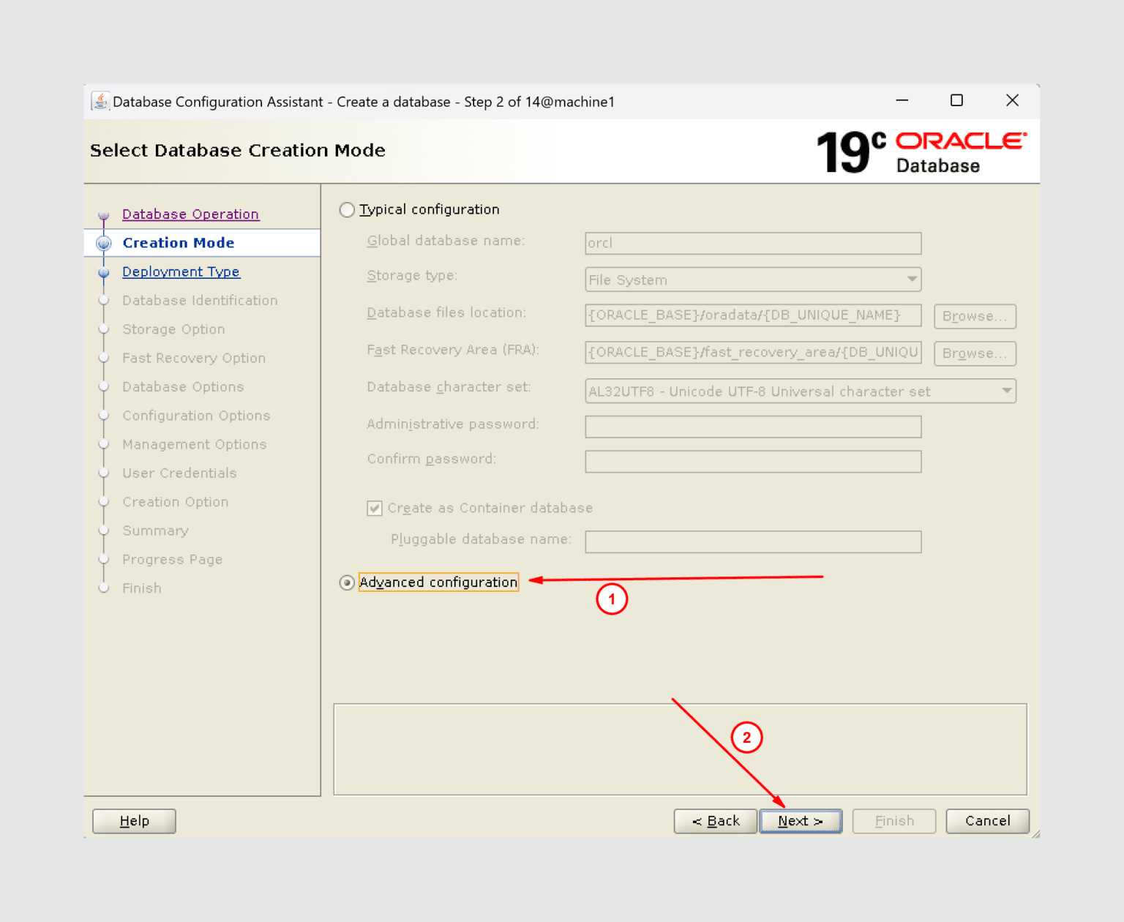Browse for Fast Recovery Area

(x=974, y=353)
